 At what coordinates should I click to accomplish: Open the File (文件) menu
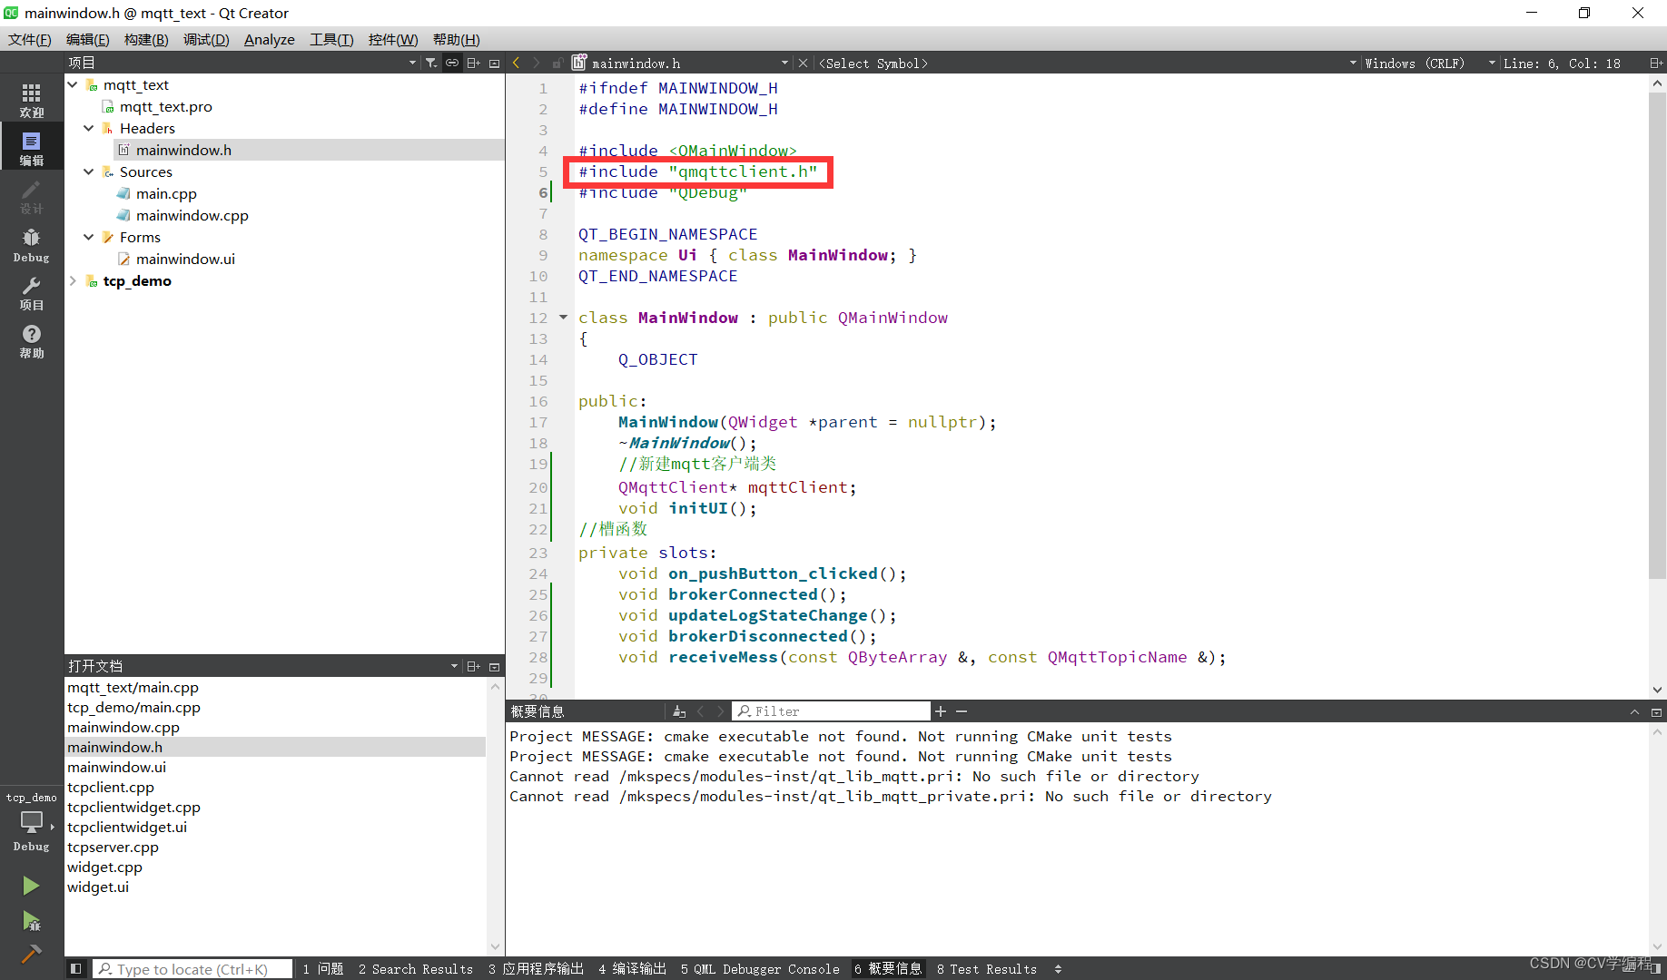[x=30, y=39]
